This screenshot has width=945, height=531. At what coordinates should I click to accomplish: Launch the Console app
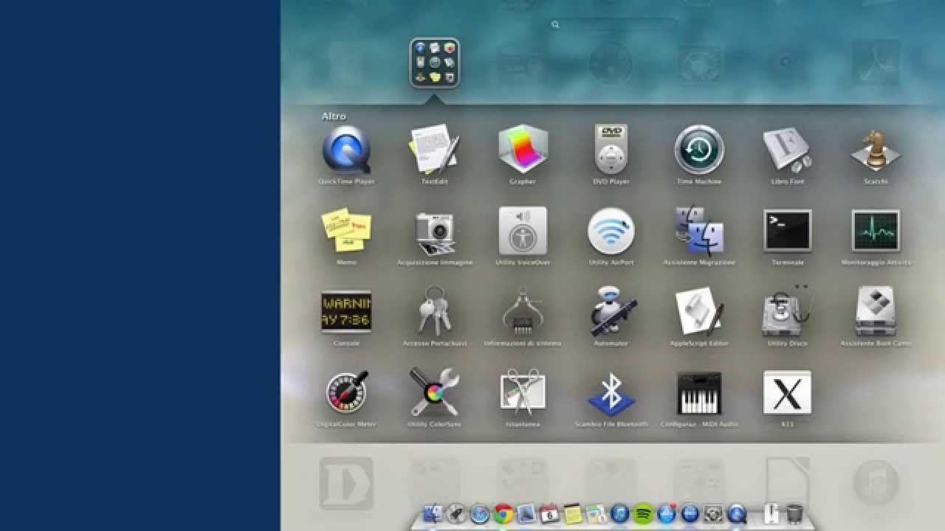click(x=346, y=312)
